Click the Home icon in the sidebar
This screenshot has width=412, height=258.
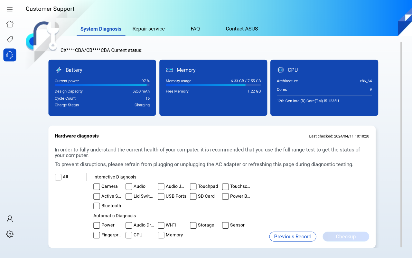[9, 24]
